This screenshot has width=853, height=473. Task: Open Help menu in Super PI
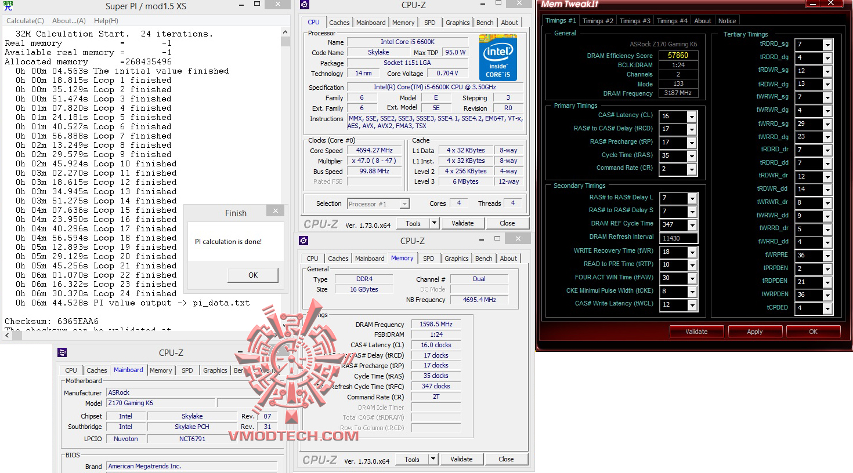pyautogui.click(x=106, y=21)
